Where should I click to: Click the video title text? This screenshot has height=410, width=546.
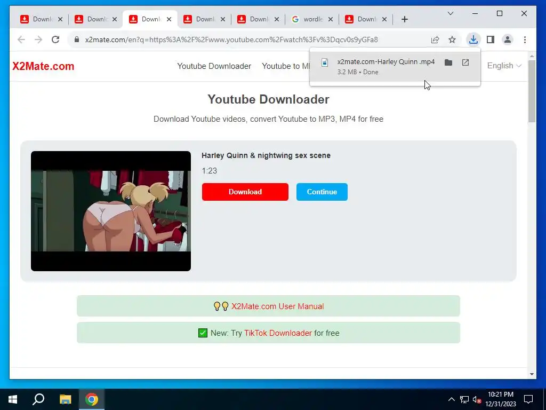(x=266, y=155)
